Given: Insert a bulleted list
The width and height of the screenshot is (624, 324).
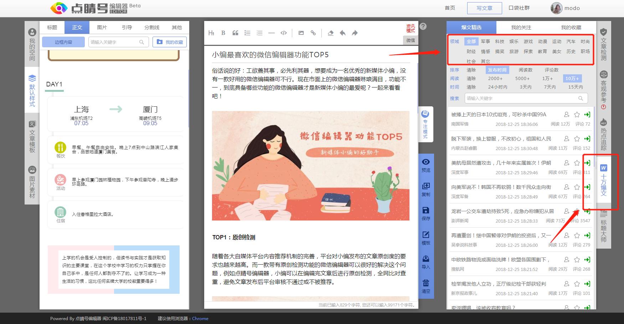Looking at the screenshot, I should point(247,33).
